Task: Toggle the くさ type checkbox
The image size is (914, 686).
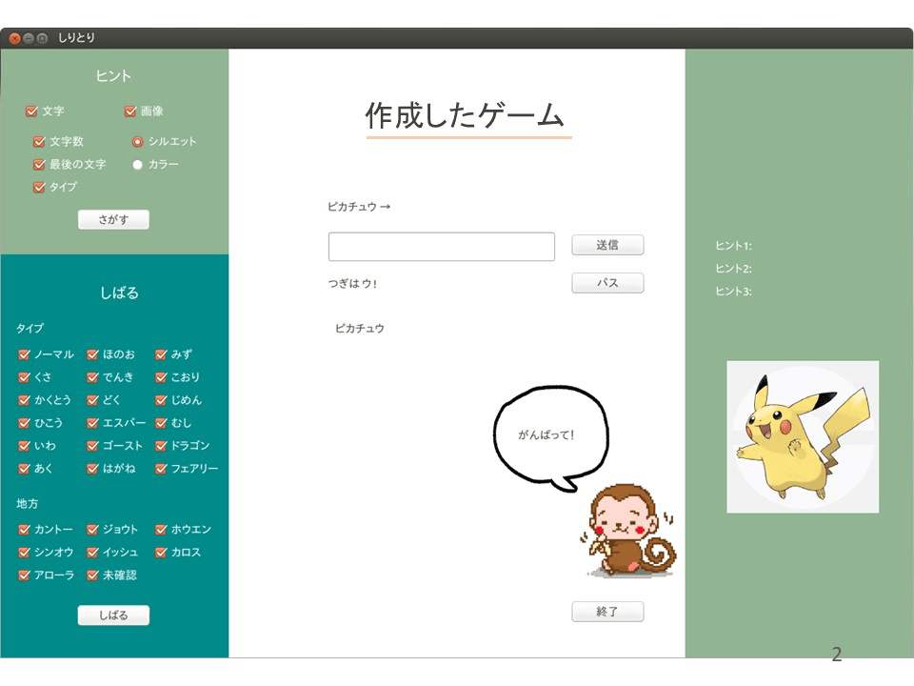Action: pos(24,377)
